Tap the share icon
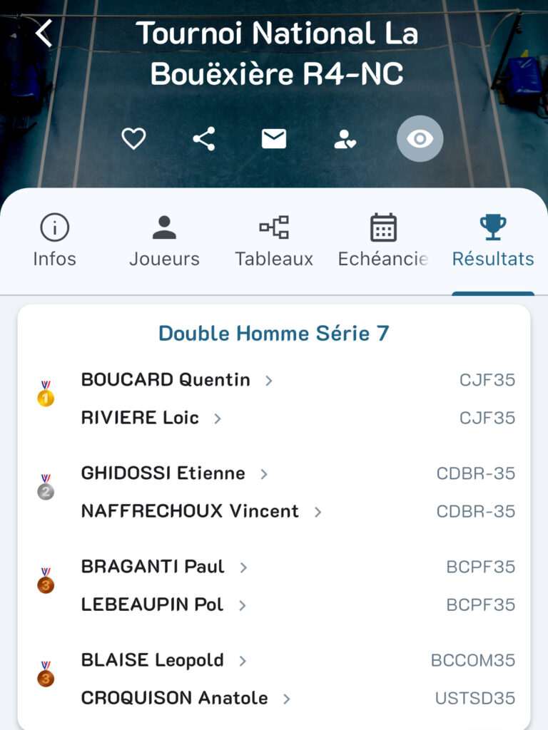 tap(204, 138)
